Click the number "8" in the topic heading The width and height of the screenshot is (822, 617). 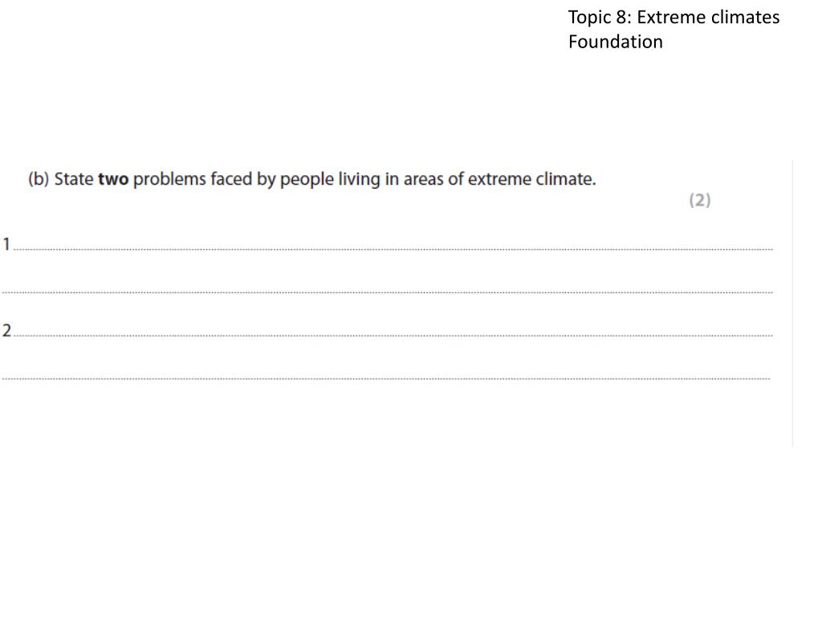(621, 18)
